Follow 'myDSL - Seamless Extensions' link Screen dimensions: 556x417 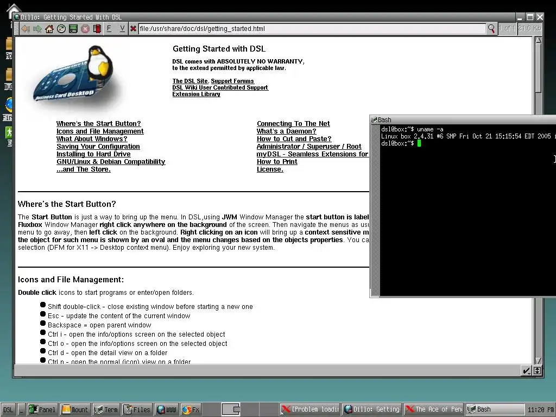[x=312, y=154]
